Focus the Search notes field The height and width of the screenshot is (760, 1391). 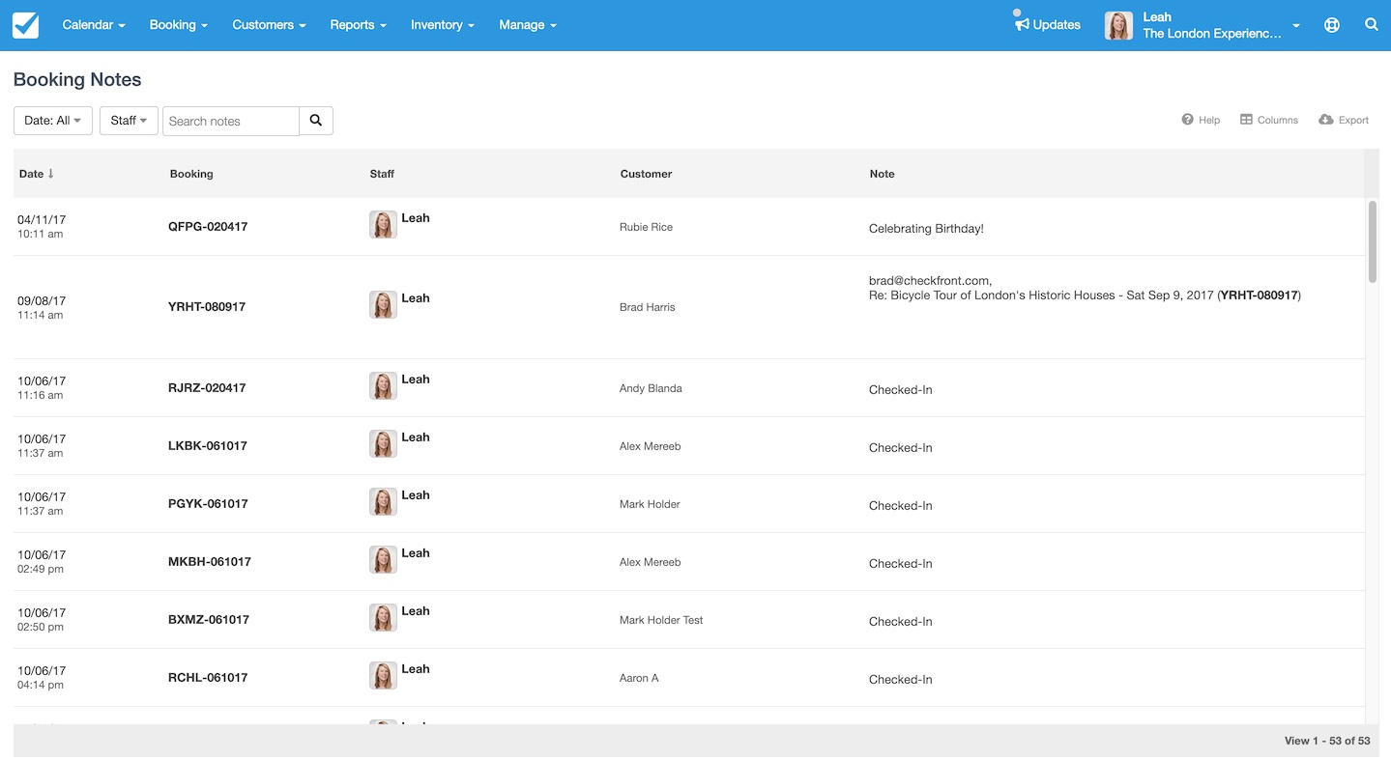click(x=231, y=121)
